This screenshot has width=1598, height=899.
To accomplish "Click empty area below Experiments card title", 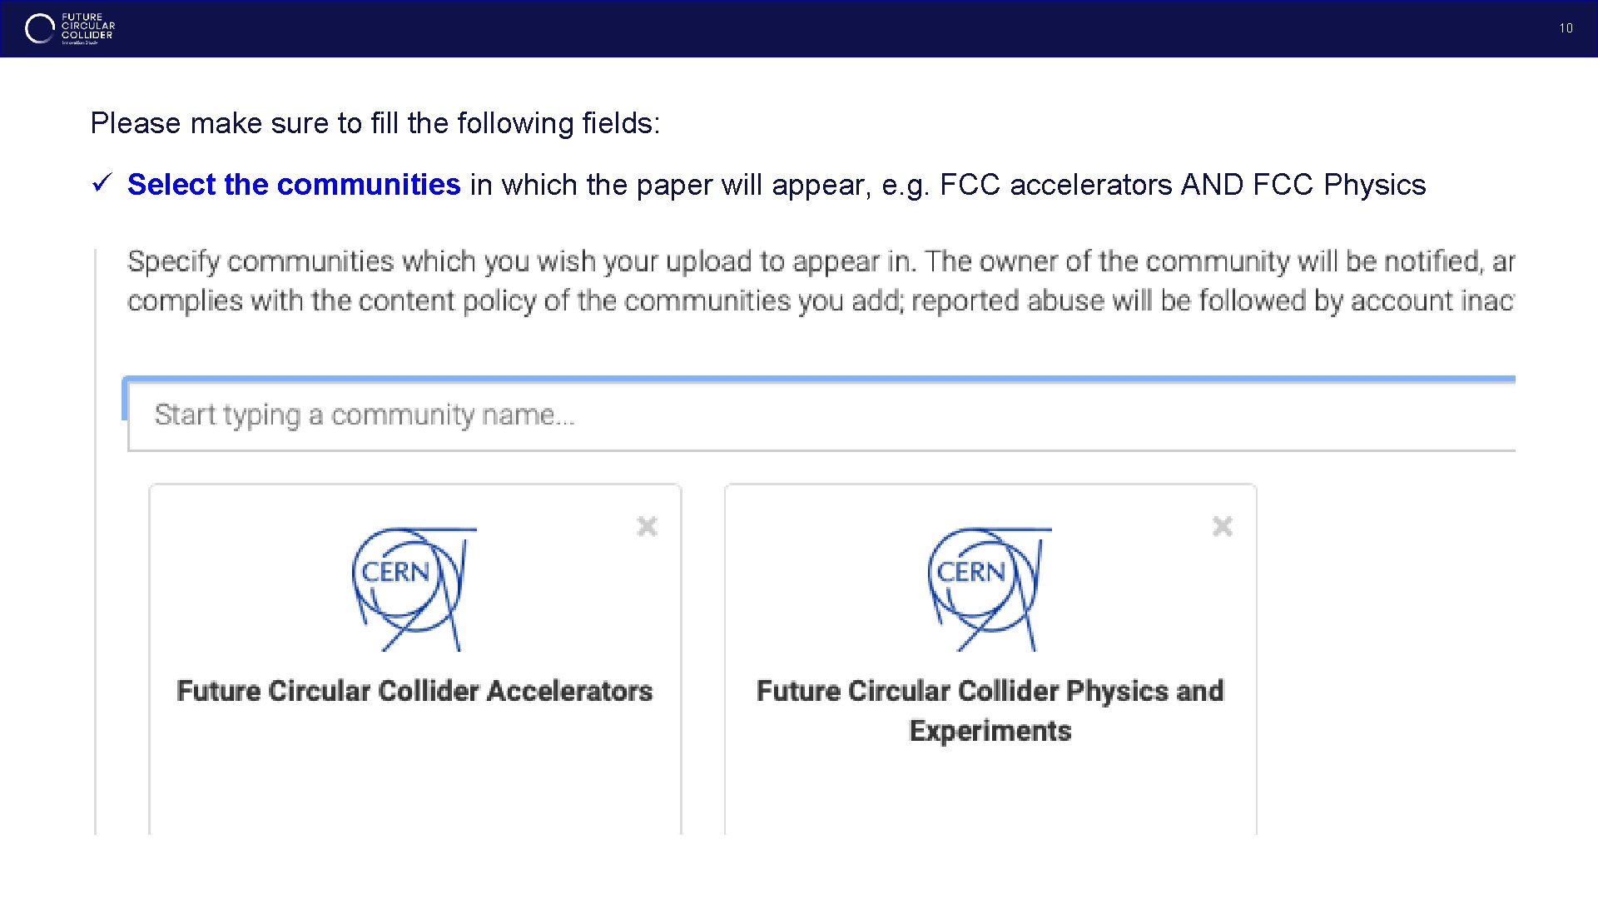I will (x=990, y=791).
